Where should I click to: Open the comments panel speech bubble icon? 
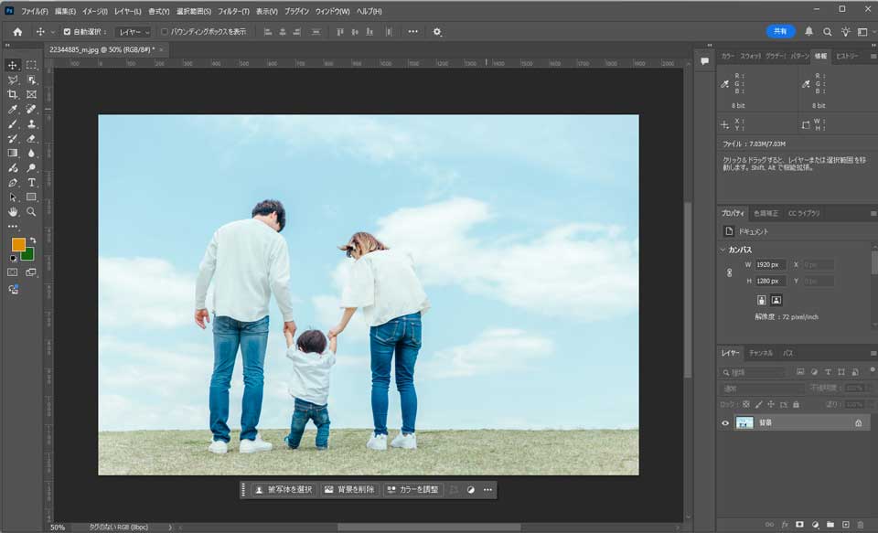point(704,61)
